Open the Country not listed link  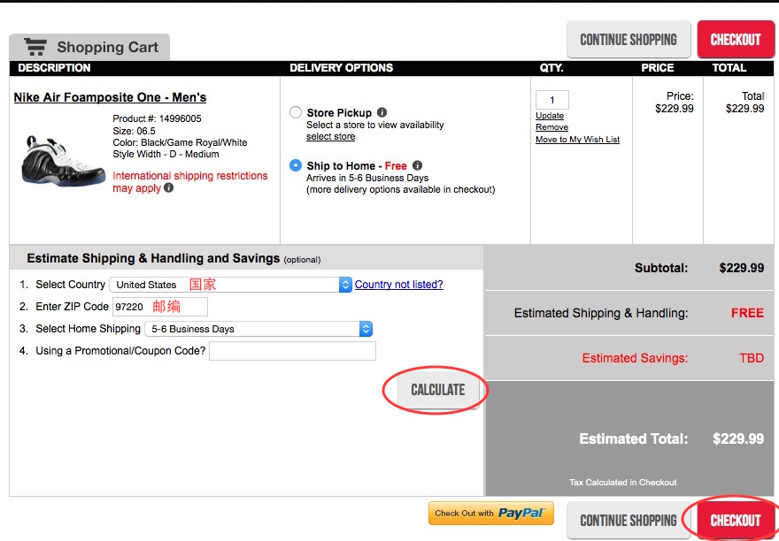point(398,285)
